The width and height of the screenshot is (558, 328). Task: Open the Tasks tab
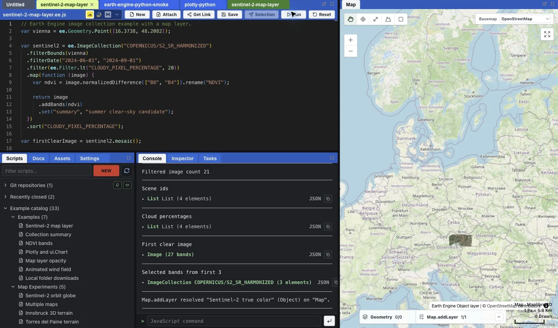tap(210, 158)
